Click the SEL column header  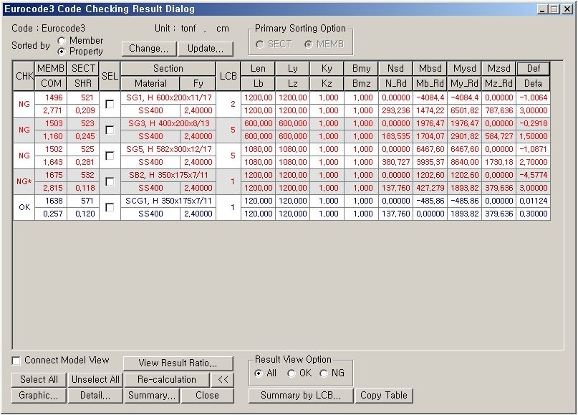(x=110, y=76)
